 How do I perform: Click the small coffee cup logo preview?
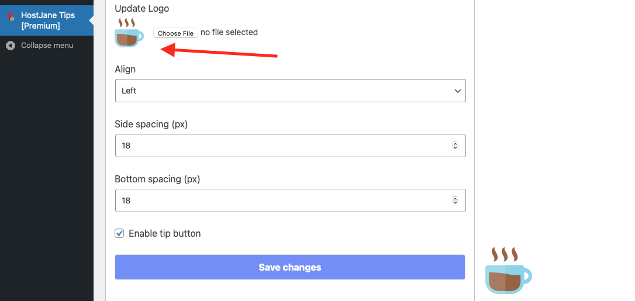point(129,33)
